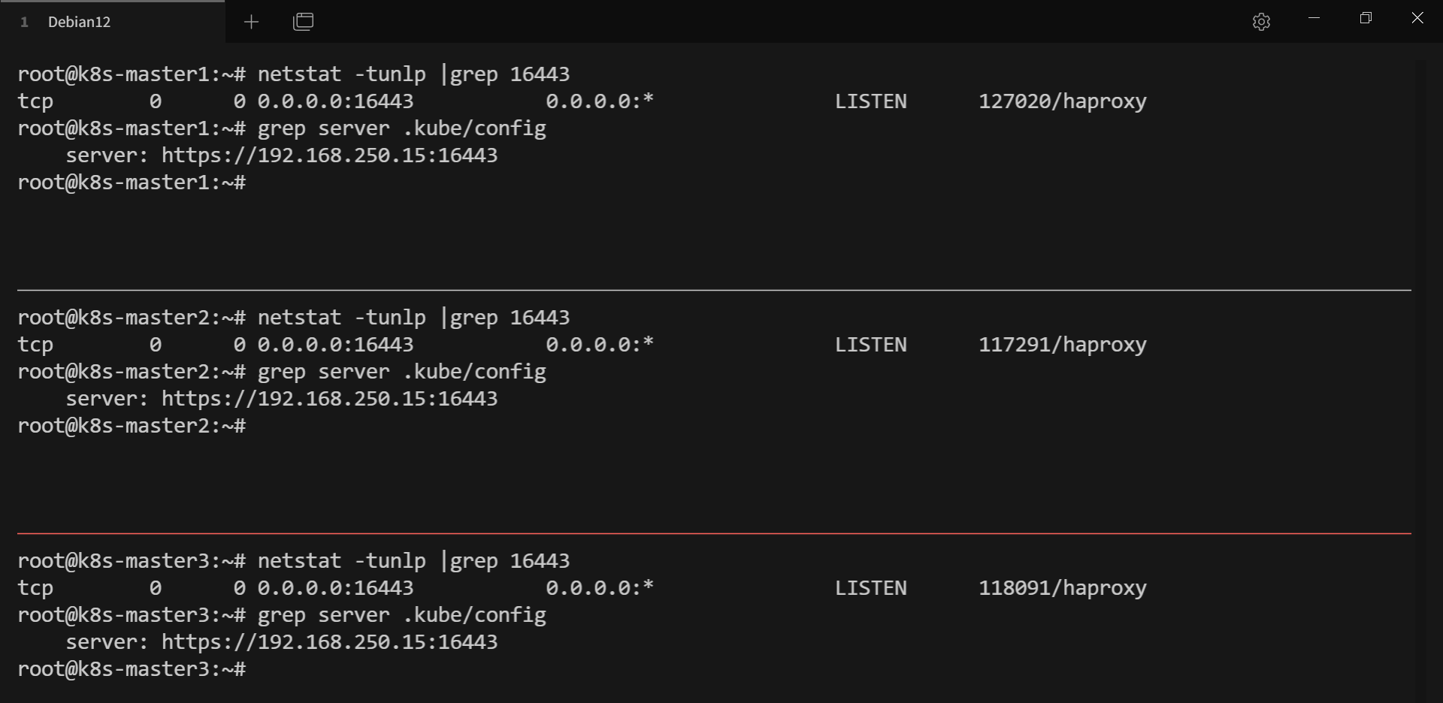1443x703 pixels.
Task: Click the red divider above master3 pane
Action: (714, 533)
